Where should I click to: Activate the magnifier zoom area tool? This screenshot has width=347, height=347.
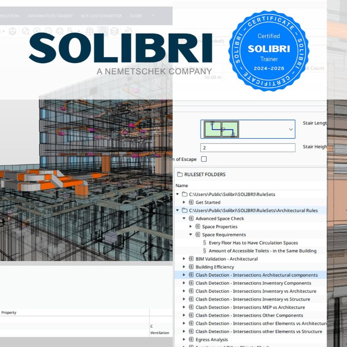(x=26, y=31)
